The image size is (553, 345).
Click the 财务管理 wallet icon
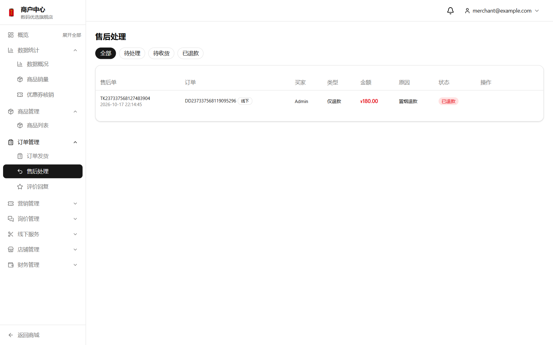point(11,265)
